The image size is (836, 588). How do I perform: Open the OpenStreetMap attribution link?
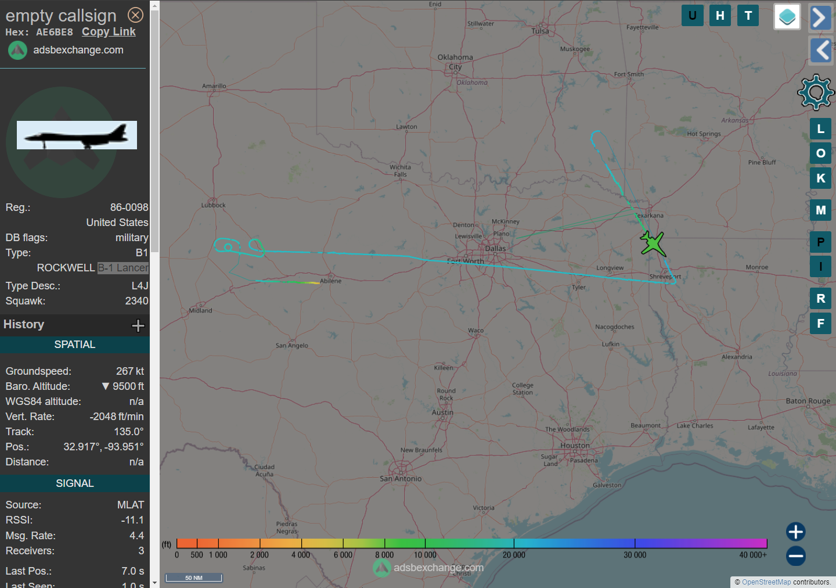coord(766,582)
